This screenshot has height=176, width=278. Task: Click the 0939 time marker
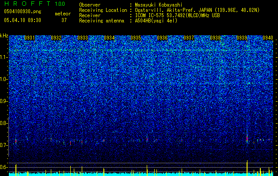(x=242, y=38)
